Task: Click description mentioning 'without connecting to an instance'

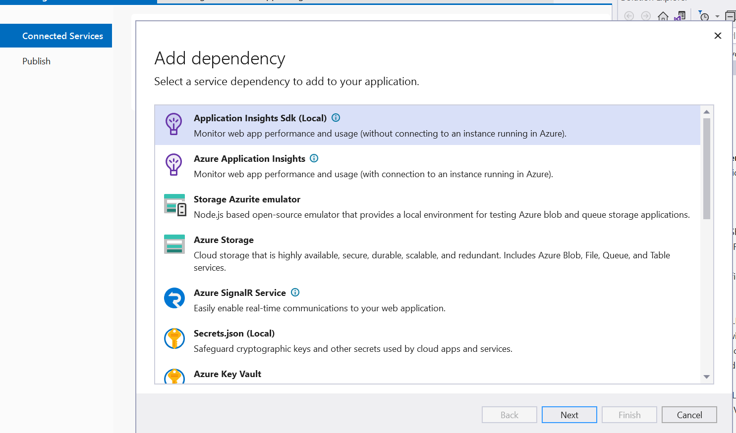Action: point(380,133)
